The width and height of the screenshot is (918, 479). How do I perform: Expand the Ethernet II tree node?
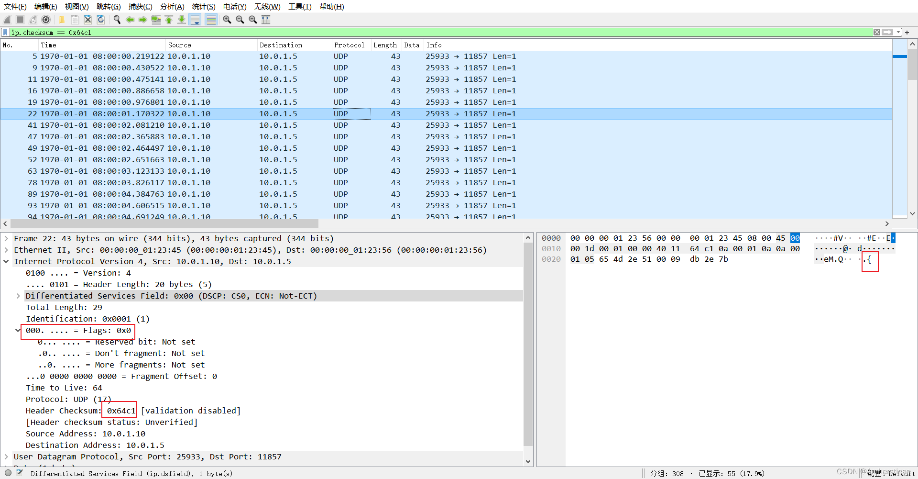coord(6,250)
